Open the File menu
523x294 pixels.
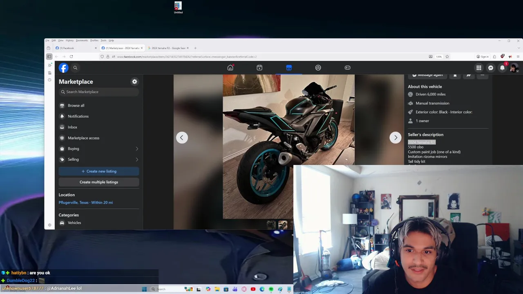coord(47,40)
